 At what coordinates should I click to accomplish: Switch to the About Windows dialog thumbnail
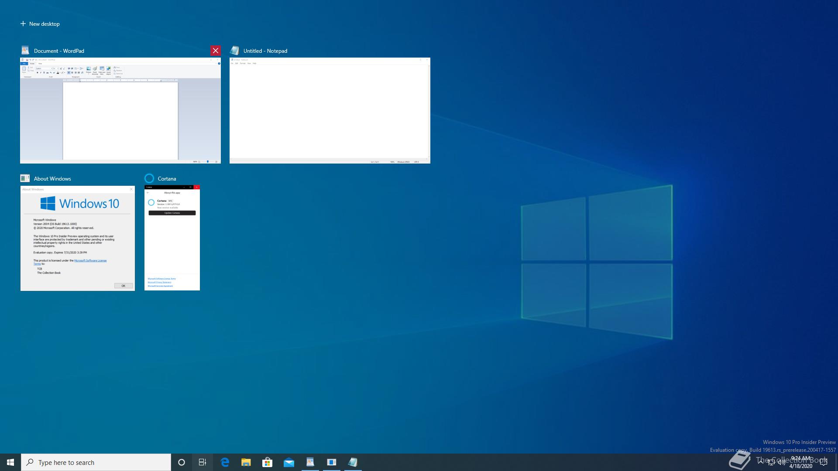(x=78, y=238)
